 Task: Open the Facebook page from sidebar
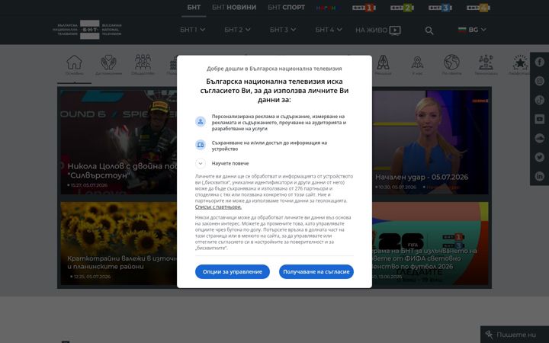[x=539, y=62]
